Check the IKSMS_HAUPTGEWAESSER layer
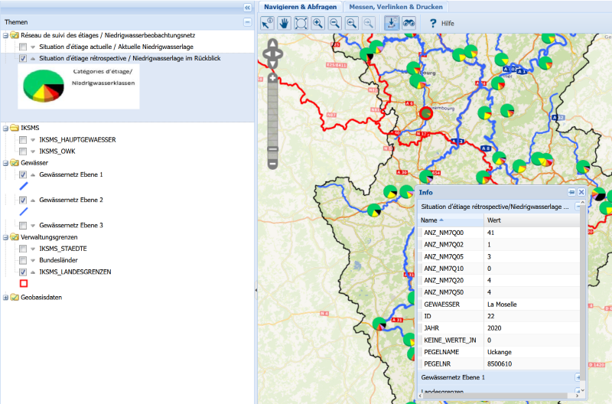612x404 pixels. click(23, 140)
